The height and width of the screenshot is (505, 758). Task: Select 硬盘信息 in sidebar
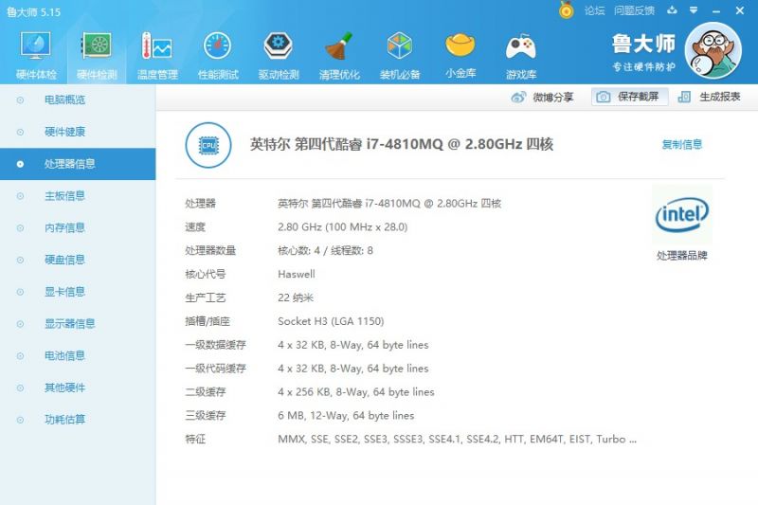click(x=78, y=260)
